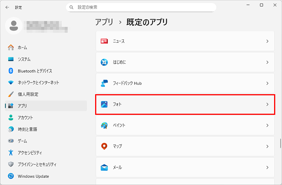Expand the マップ row chevron
The height and width of the screenshot is (185, 282).
pyautogui.click(x=267, y=146)
